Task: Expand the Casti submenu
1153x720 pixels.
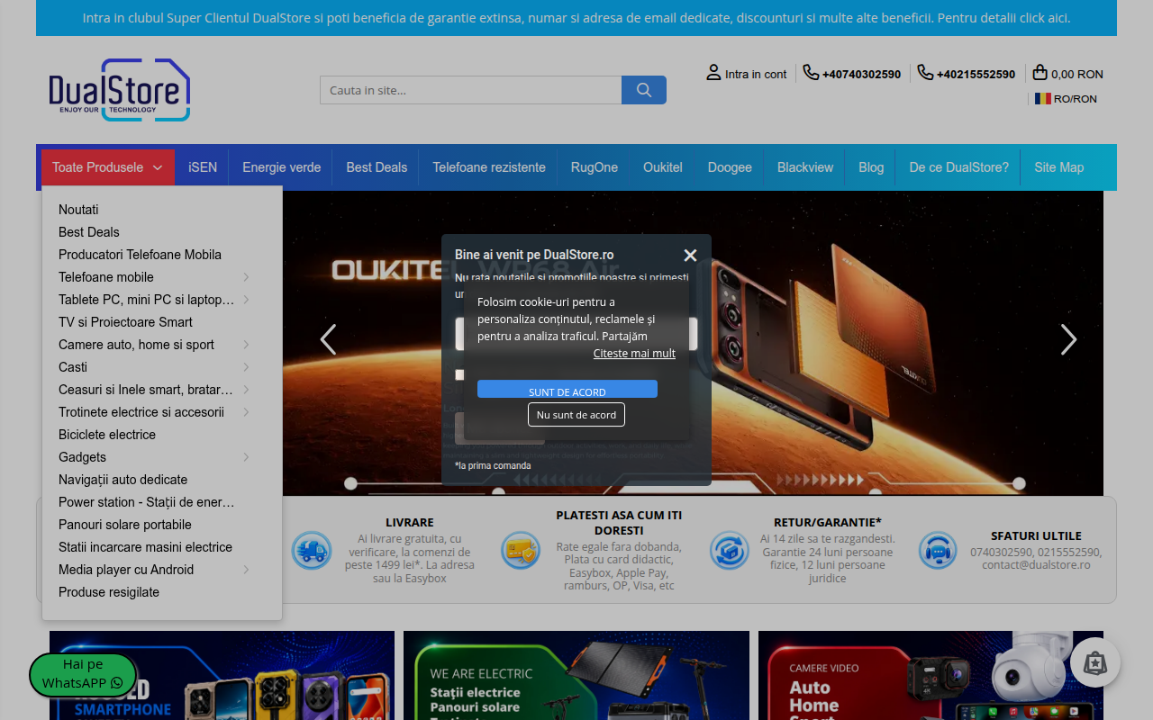Action: click(x=246, y=367)
